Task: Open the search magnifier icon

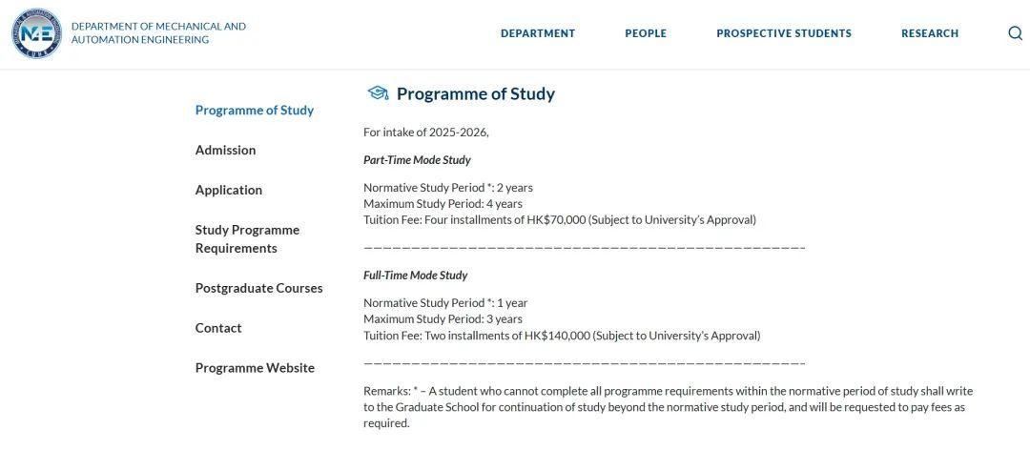Action: 1015,33
